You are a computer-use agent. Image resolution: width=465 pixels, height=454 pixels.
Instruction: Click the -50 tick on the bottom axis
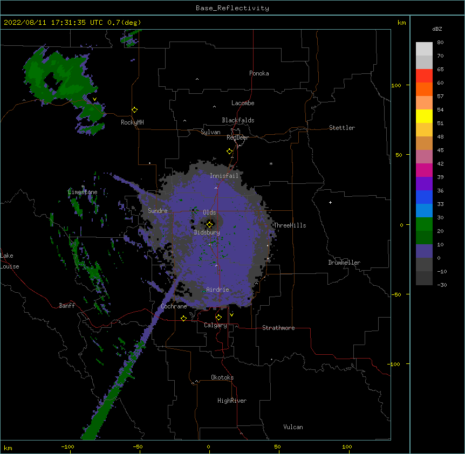[x=138, y=446]
